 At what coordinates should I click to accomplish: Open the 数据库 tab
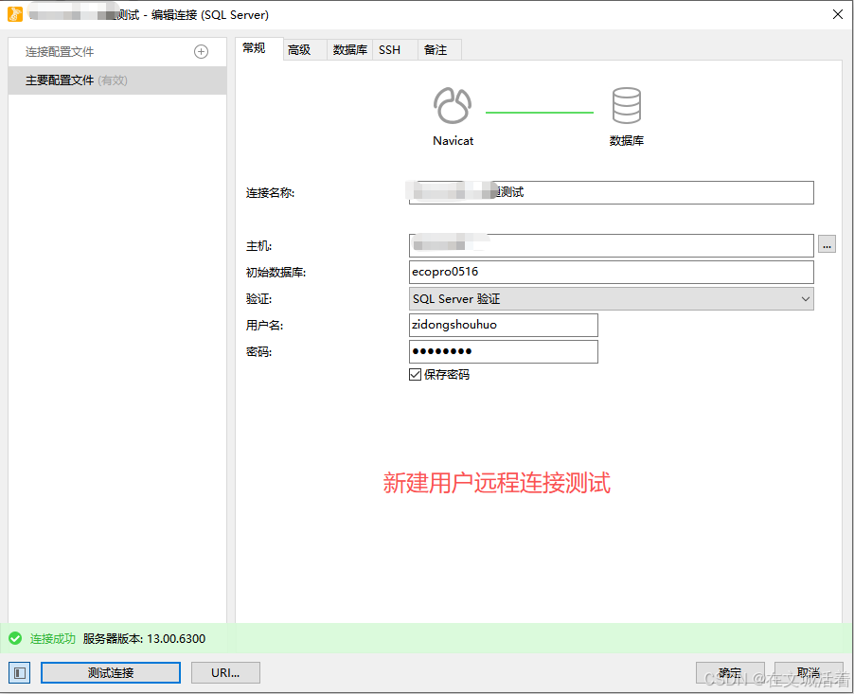[x=349, y=50]
